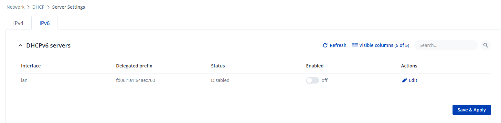Click the Delegated prefix column header

pos(134,66)
